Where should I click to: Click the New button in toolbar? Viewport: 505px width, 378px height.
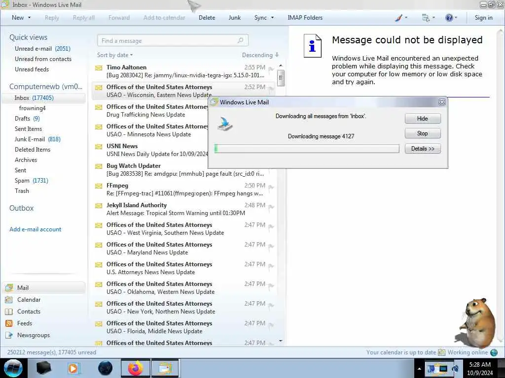pyautogui.click(x=18, y=18)
